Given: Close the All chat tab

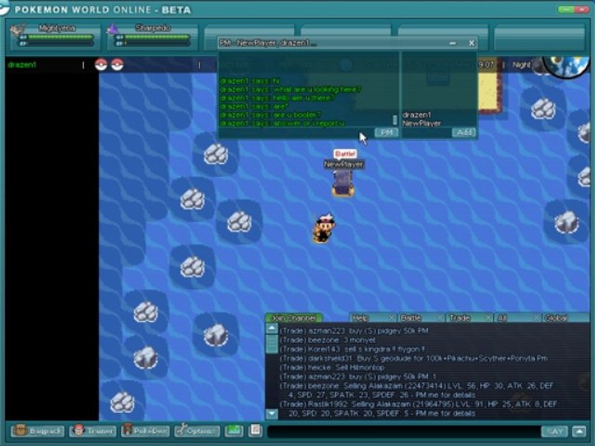Looking at the screenshot, I should click(x=537, y=318).
